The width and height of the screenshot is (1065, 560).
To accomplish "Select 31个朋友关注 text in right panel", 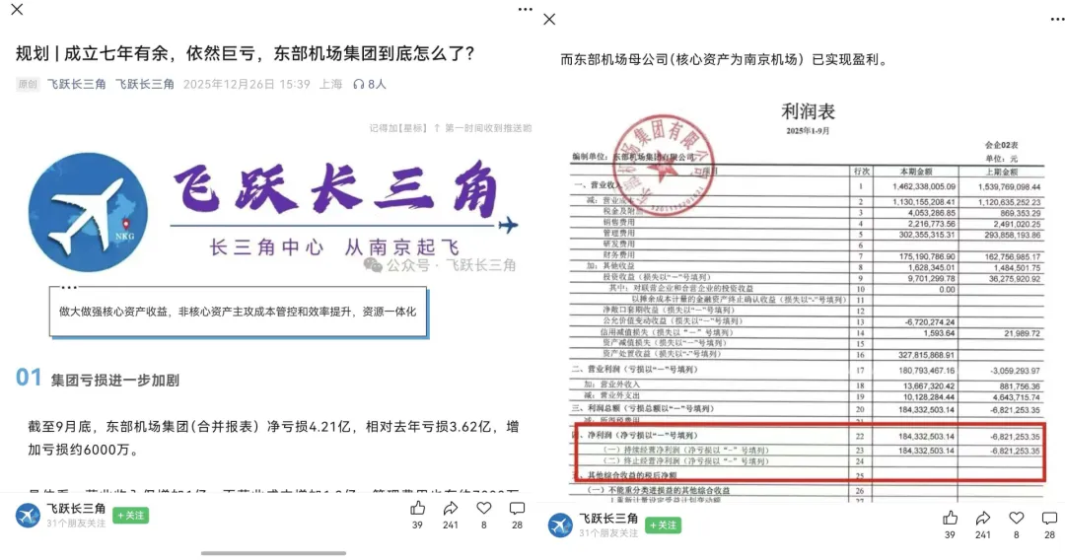I will [x=608, y=533].
